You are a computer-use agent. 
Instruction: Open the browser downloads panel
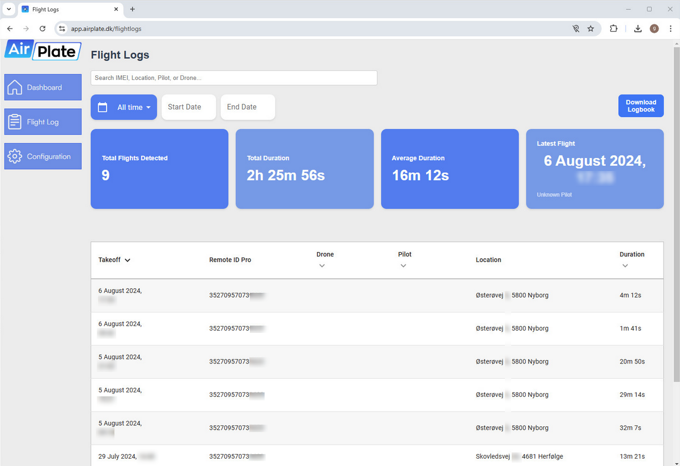point(637,28)
